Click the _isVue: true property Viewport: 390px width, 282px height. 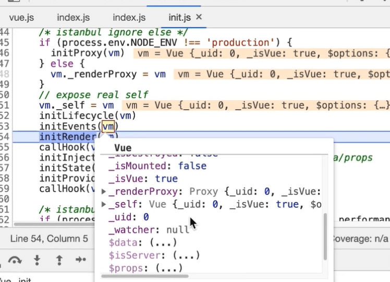(143, 179)
